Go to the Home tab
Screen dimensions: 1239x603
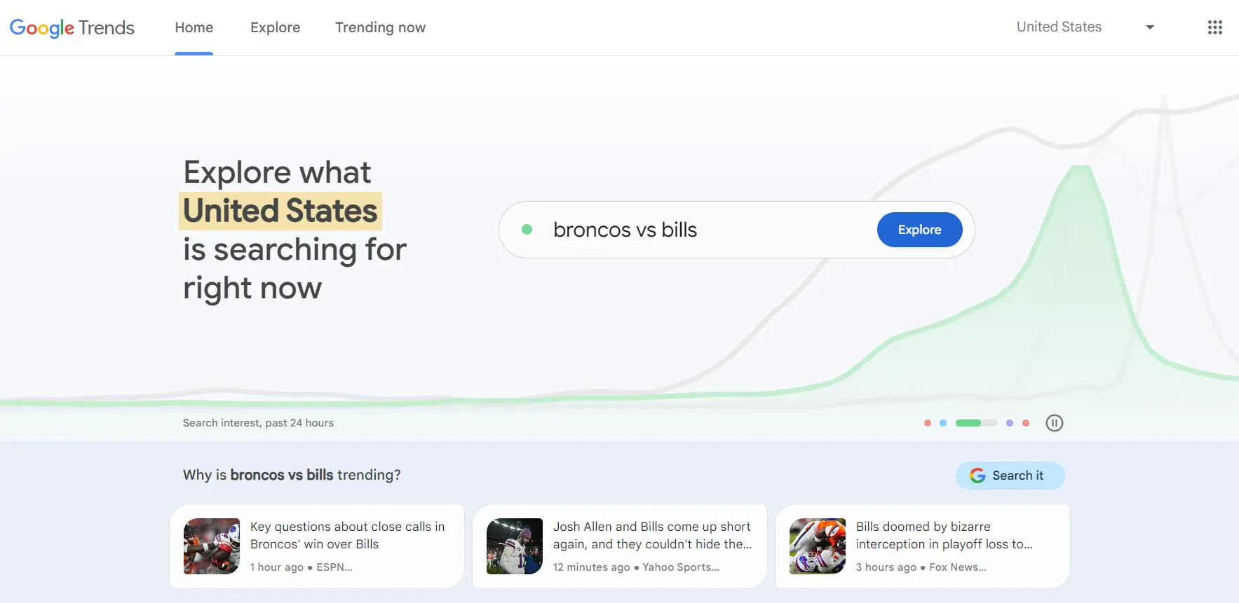tap(194, 27)
